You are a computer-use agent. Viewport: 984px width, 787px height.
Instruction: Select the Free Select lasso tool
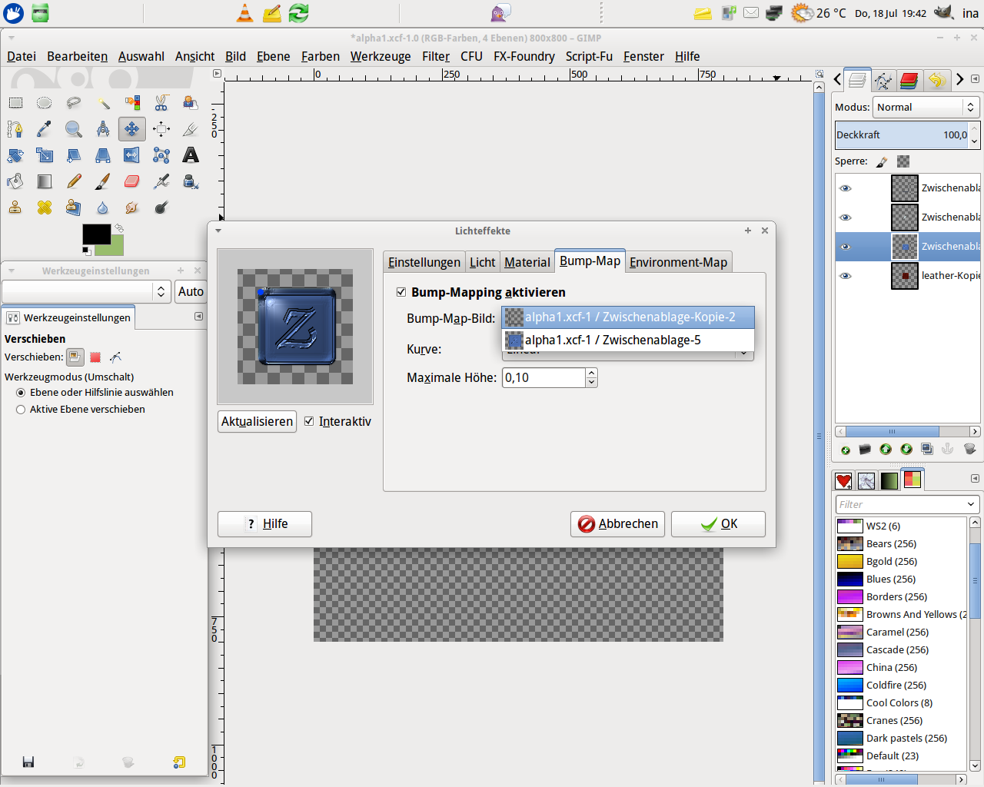pos(74,103)
